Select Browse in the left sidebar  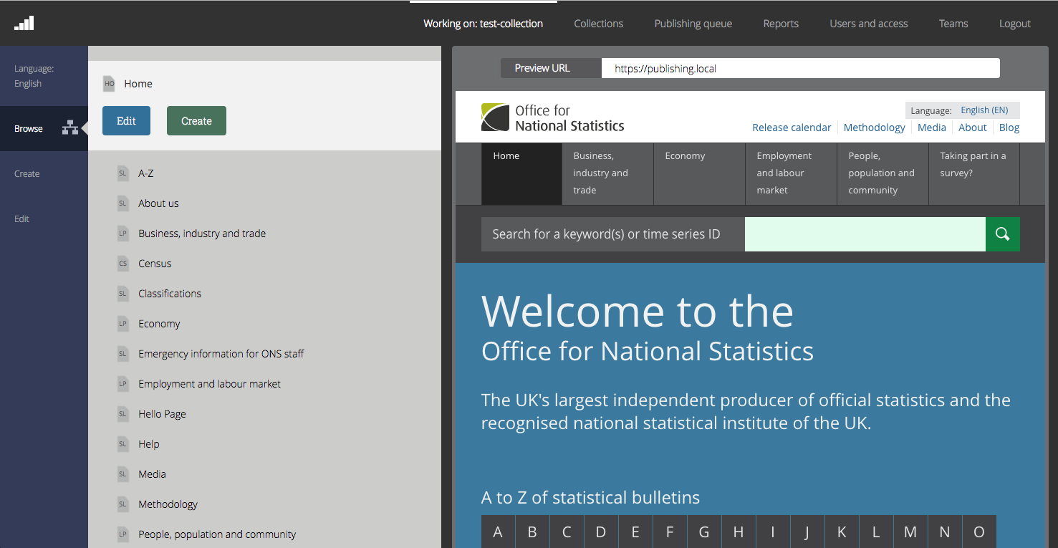tap(44, 129)
